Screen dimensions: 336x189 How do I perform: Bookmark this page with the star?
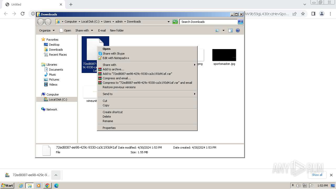pos(303,14)
